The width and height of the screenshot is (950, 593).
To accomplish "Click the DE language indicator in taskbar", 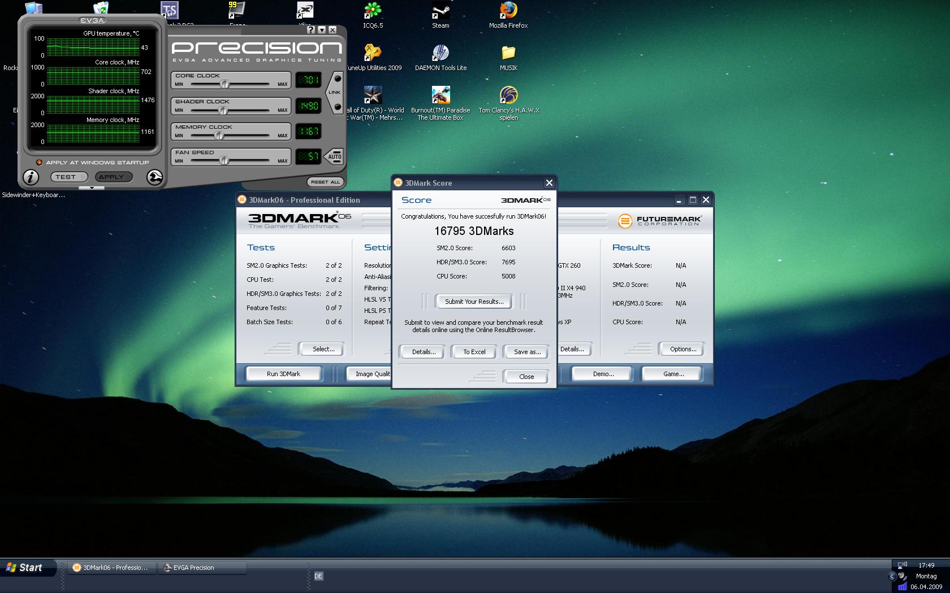I will click(x=318, y=576).
